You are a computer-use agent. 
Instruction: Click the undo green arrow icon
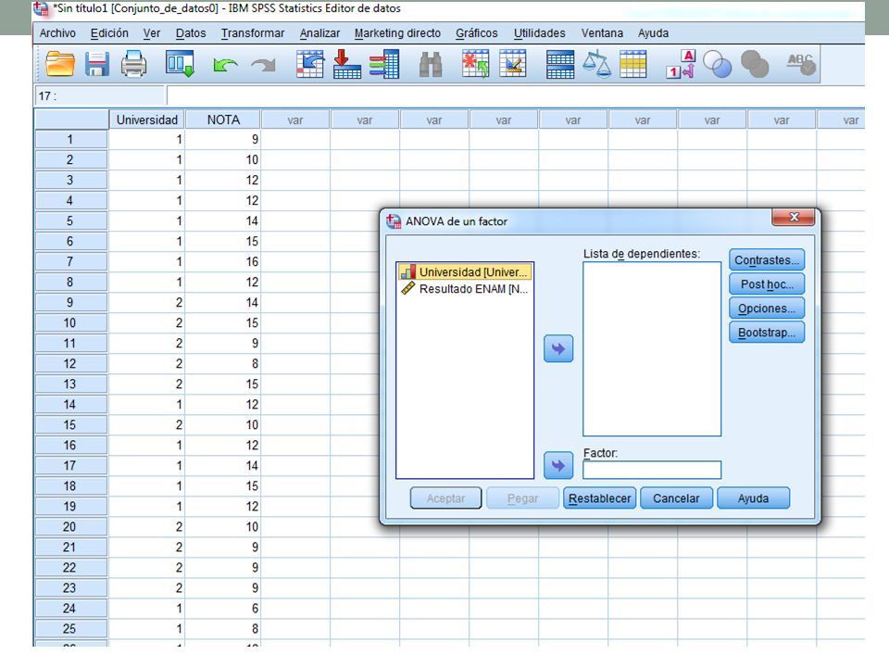coord(225,65)
